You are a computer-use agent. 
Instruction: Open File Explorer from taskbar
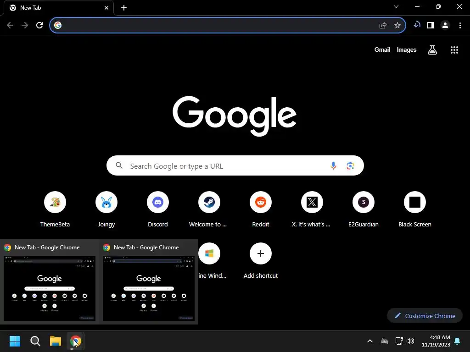(x=56, y=341)
